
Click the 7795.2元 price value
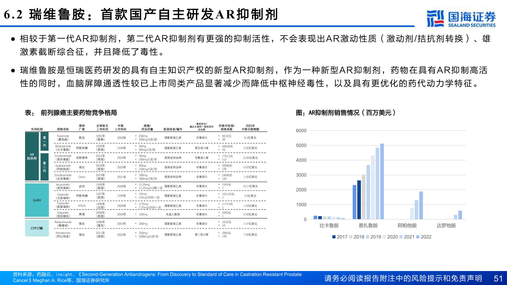pos(227,156)
